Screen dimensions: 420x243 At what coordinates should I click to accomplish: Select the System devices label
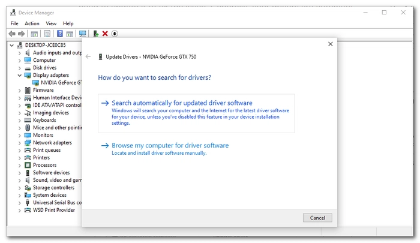[50, 195]
